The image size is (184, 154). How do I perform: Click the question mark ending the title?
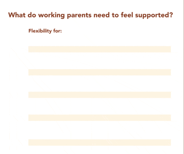[171, 15]
